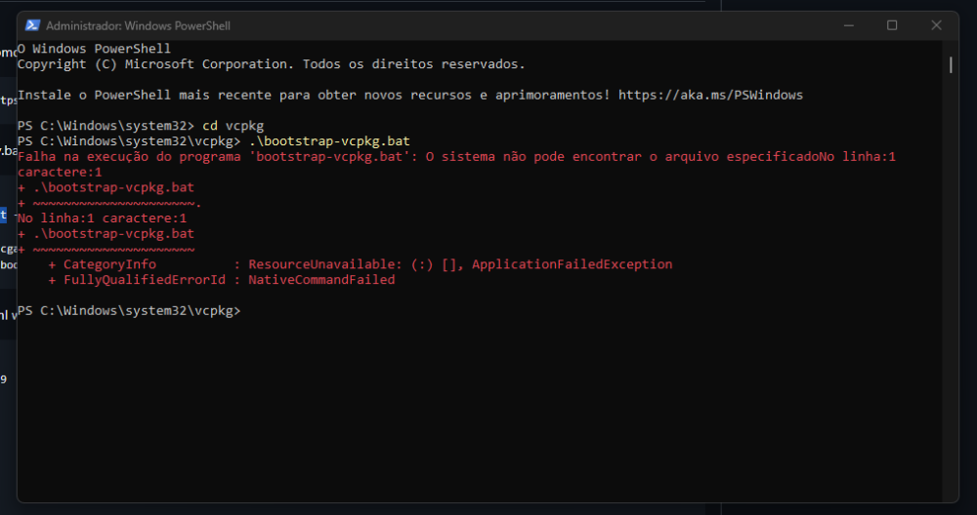
Task: Click the vertical scrollbar thumb
Action: pos(951,64)
